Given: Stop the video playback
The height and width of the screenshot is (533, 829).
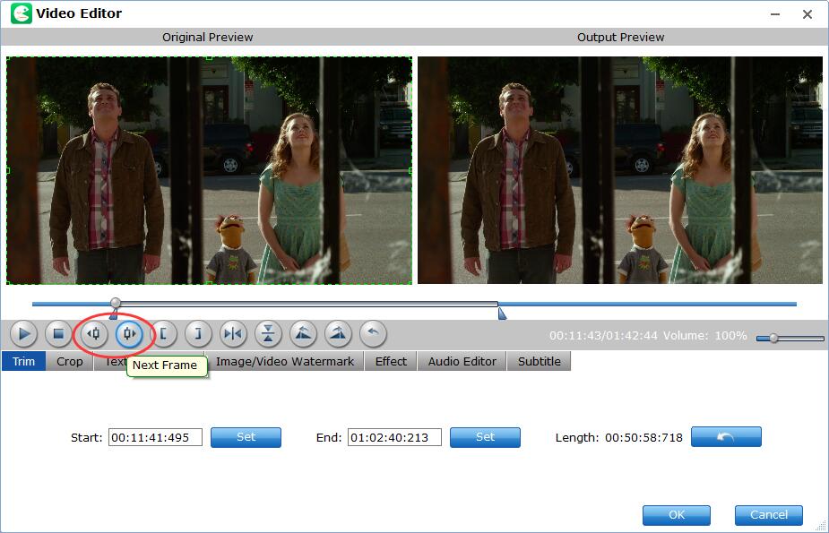Looking at the screenshot, I should tap(58, 334).
